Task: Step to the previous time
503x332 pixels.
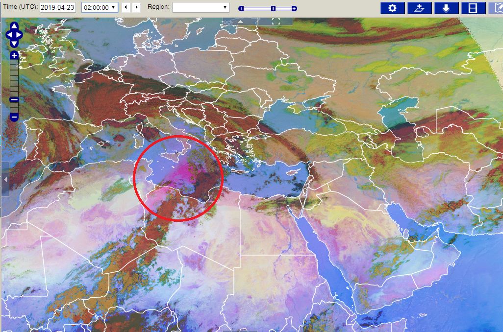Action: point(126,7)
